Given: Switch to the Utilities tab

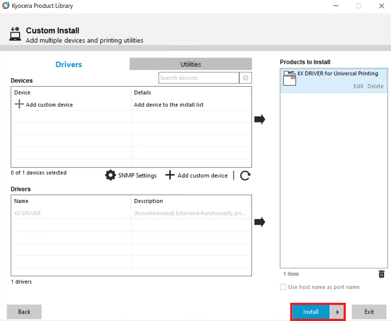Looking at the screenshot, I should pyautogui.click(x=191, y=64).
